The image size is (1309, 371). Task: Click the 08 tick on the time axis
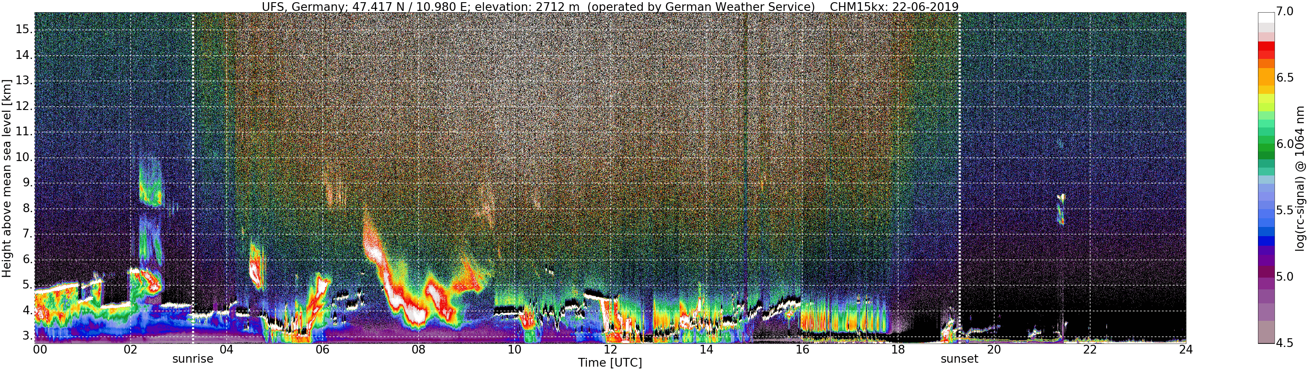click(418, 349)
